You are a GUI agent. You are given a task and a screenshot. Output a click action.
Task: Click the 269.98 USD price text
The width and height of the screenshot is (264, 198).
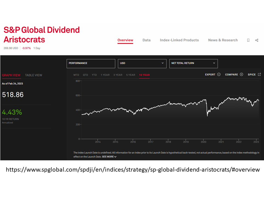coord(11,48)
